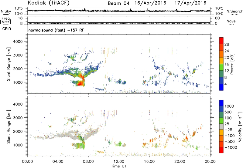Click the '28' value on Power color bar

227,44
